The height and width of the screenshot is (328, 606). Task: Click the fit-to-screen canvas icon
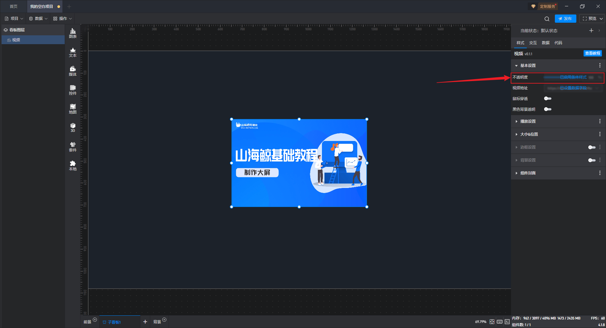coord(492,322)
